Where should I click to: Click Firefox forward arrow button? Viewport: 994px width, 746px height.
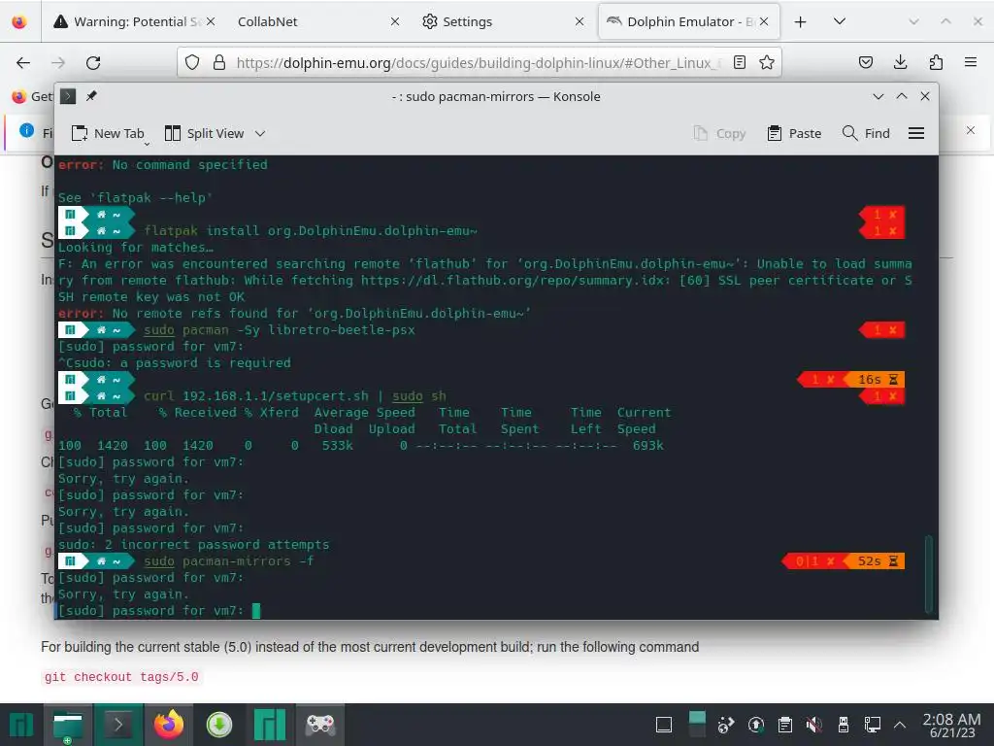point(58,62)
